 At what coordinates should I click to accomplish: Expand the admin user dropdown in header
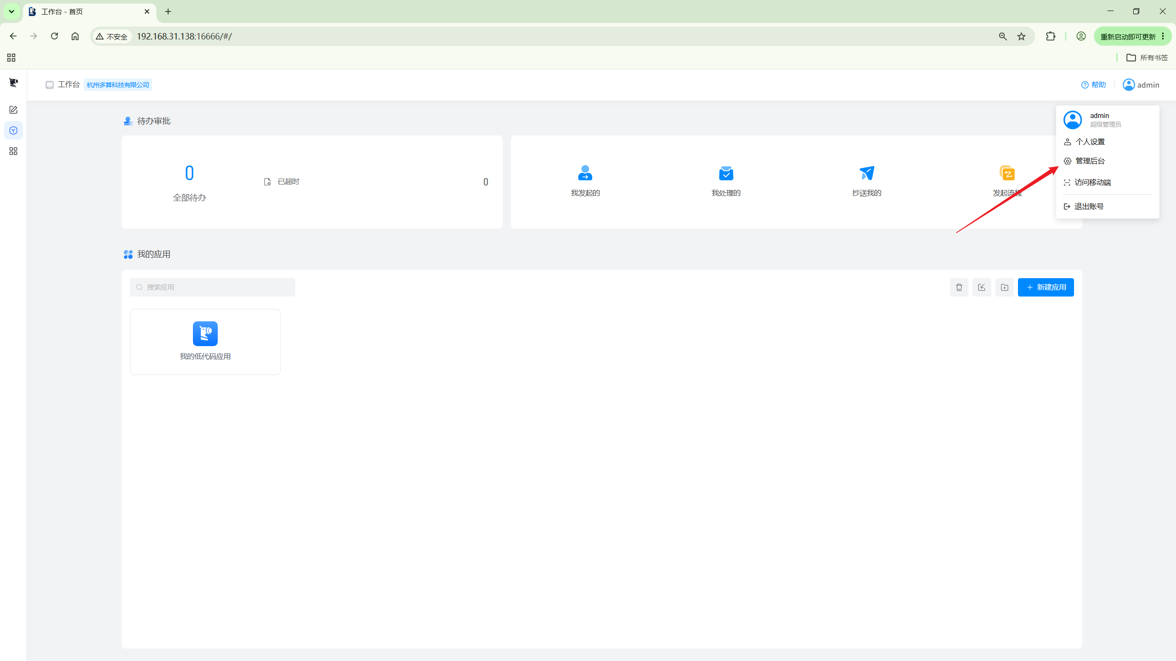[x=1141, y=85]
